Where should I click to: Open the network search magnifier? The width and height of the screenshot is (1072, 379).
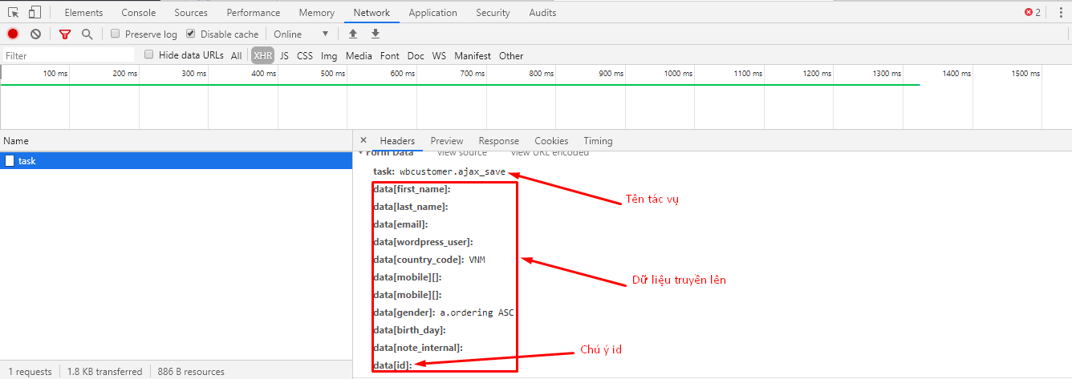click(x=87, y=34)
